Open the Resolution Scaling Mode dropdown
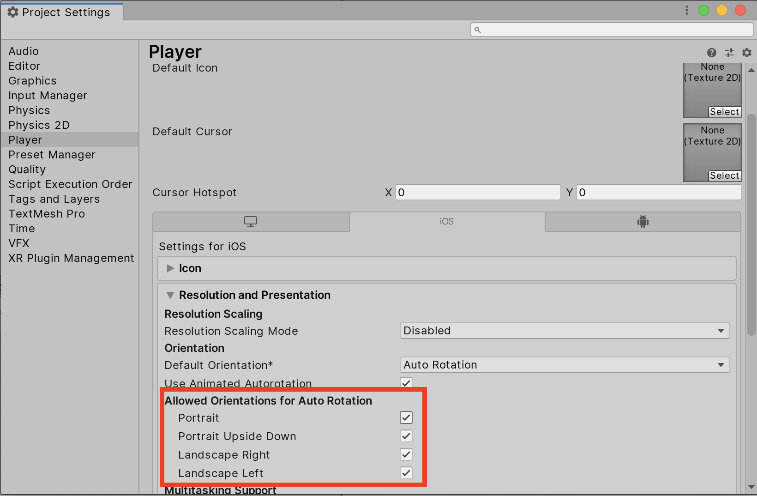 (x=564, y=331)
